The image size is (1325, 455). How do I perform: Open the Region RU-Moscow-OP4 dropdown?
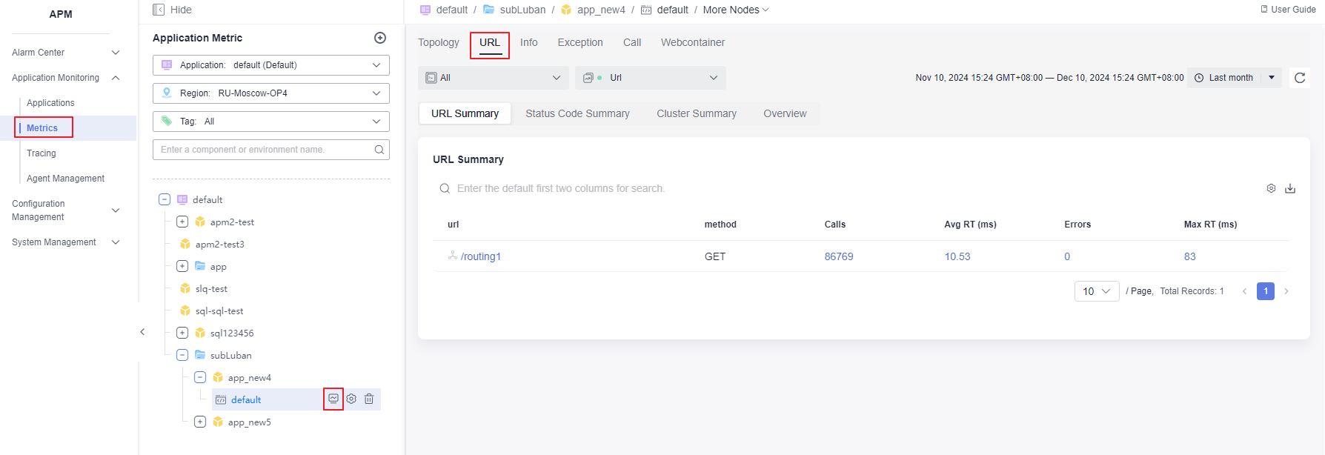(271, 93)
